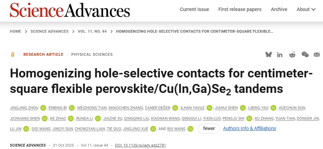This screenshot has height=149, width=323.
Task: Open author Enbing Bi's name link
Action: [x=59, y=108]
